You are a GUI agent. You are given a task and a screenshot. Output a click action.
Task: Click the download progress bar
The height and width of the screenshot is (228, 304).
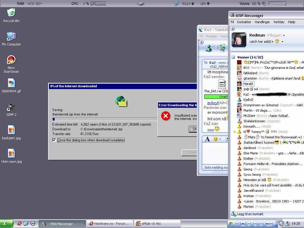(105, 119)
